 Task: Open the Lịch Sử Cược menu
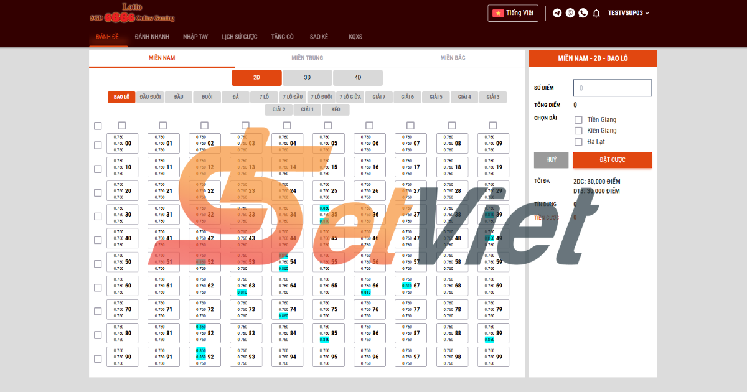240,37
